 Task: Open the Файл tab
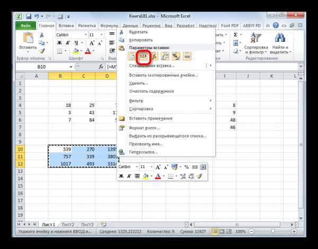tap(26, 26)
